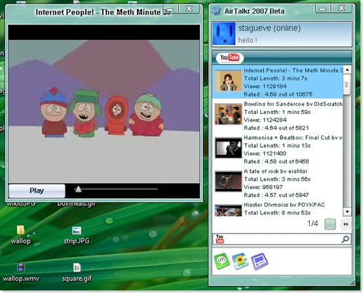Screen dimensions: 363x293
Task: Click 'Views: 968197' text
Action: click(x=263, y=187)
